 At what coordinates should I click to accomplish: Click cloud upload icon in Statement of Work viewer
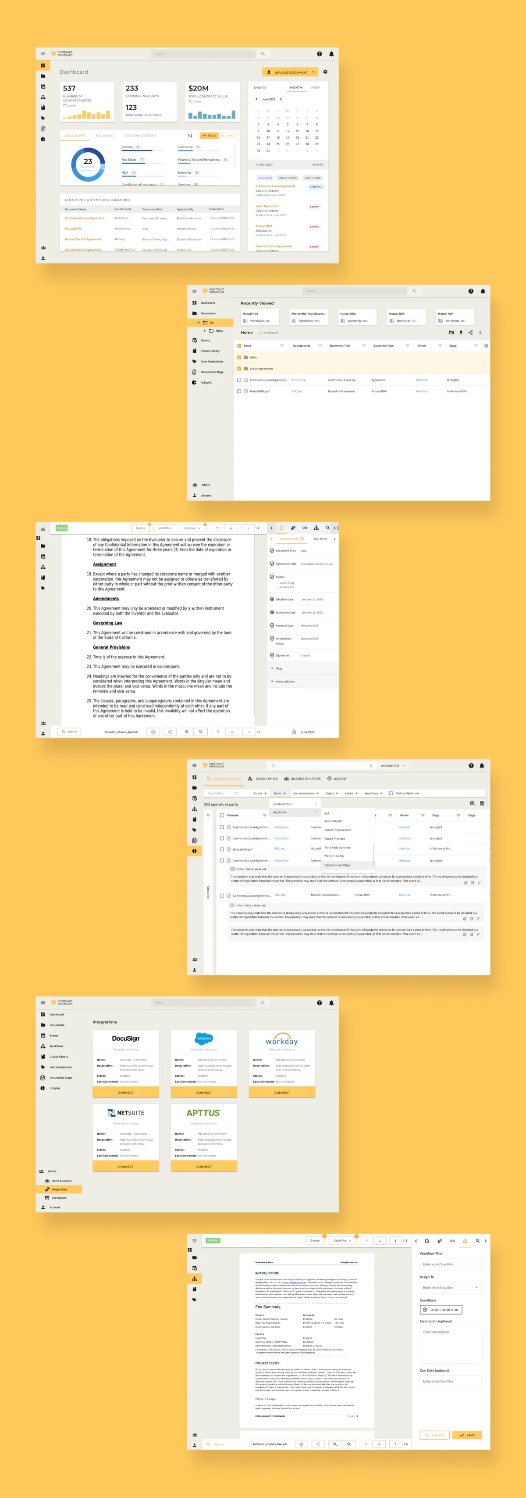(301, 1443)
